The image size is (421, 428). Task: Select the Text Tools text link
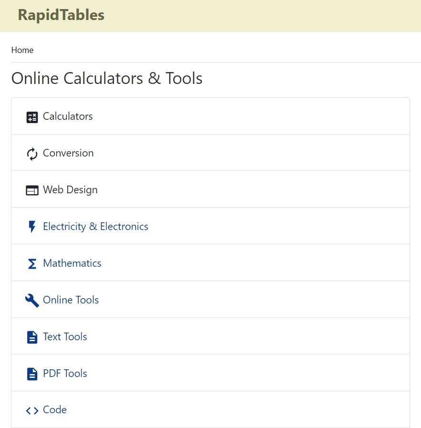pyautogui.click(x=65, y=337)
